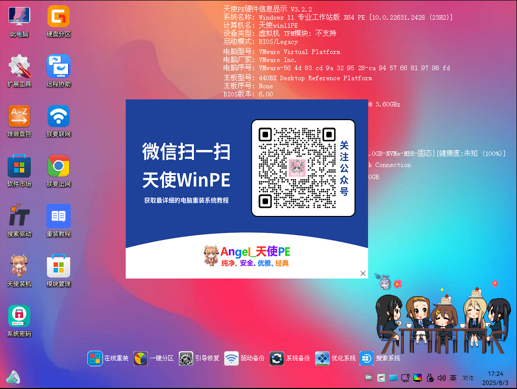Launch 朕要联网 Wi-Fi icon
Image resolution: width=517 pixels, height=389 pixels.
coord(59,121)
